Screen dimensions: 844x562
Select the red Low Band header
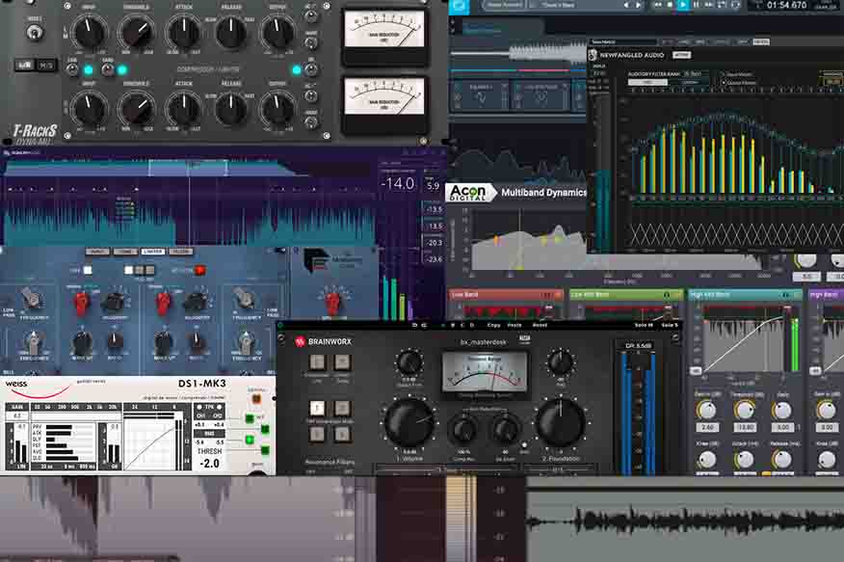[x=505, y=294]
